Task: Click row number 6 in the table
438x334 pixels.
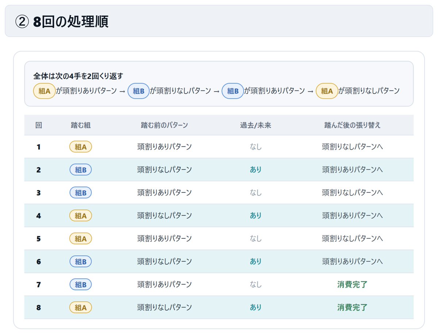Action: [x=38, y=262]
